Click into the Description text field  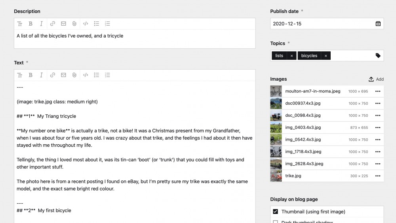coord(135,39)
